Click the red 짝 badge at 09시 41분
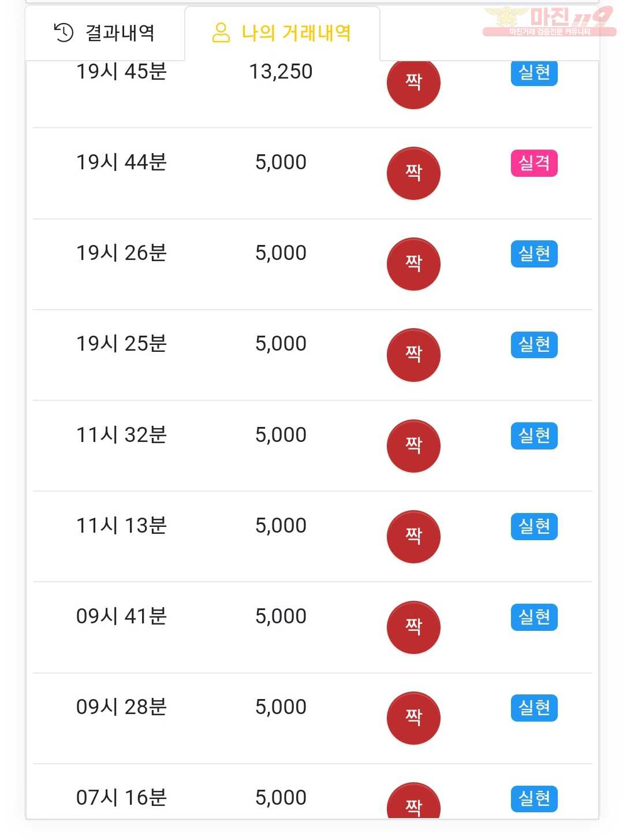Screen dimensions: 623x840 (413, 627)
